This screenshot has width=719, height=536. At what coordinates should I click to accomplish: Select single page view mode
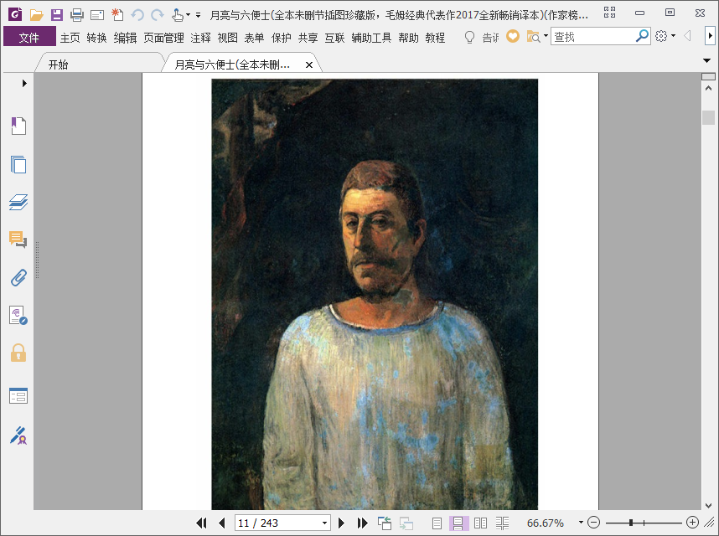[437, 523]
